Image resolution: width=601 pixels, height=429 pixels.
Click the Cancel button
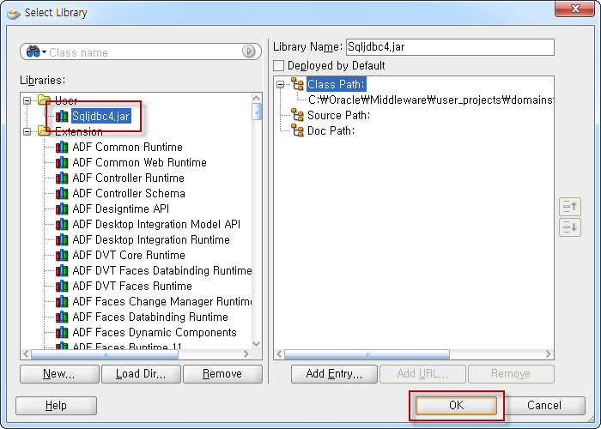[x=544, y=406]
